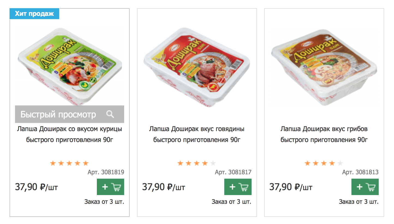Add beef Doshirak noodles to cart
This screenshot has width=394, height=224.
coord(238,187)
